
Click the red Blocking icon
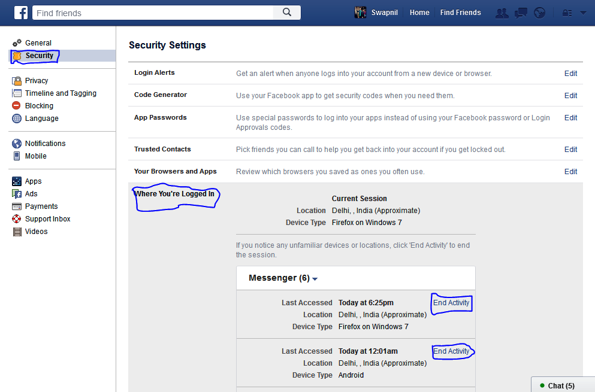[16, 105]
